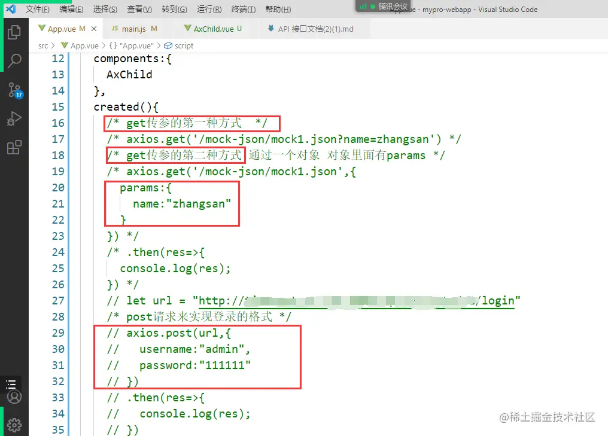Click the Vue icon on App.vue tab
The width and height of the screenshot is (608, 436).
42,28
